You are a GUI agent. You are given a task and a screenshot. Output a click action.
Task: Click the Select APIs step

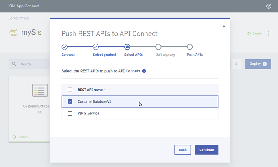127,47
